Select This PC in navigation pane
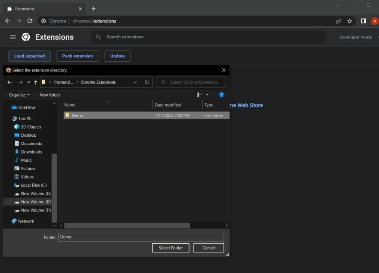The image size is (379, 273). click(x=25, y=118)
